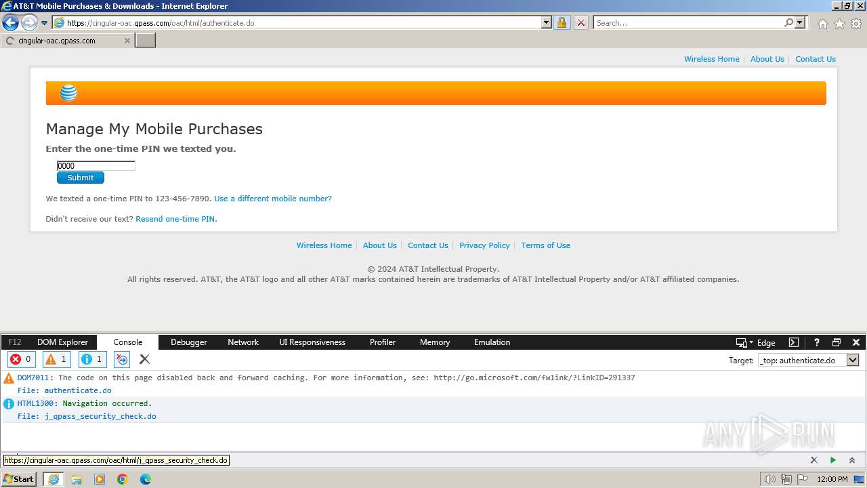Submit the one-time PIN
This screenshot has width=867, height=488.
pos(81,178)
